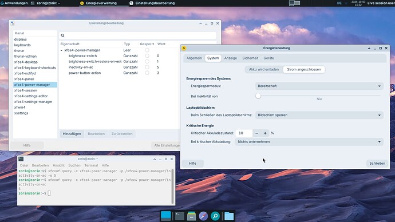Image resolution: width=395 pixels, height=222 pixels.
Task: Click the search field in Einstellungsbearbeitung
Action: 138,35
